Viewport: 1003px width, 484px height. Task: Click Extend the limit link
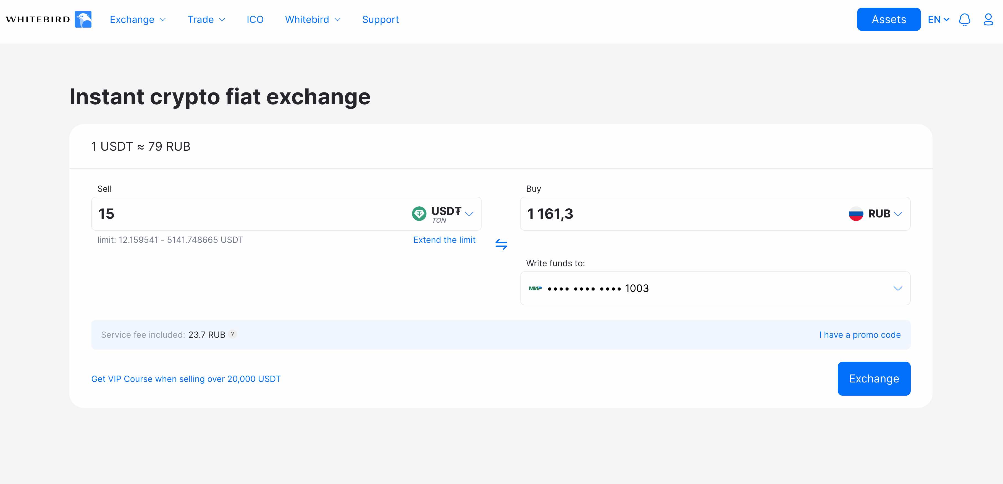pyautogui.click(x=444, y=240)
